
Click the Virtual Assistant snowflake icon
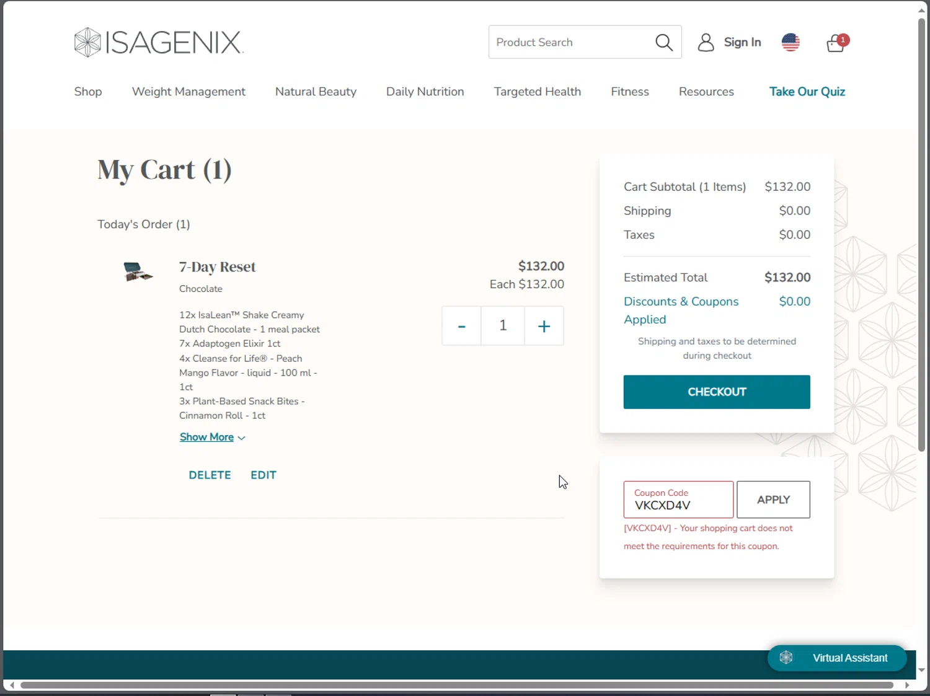[786, 658]
